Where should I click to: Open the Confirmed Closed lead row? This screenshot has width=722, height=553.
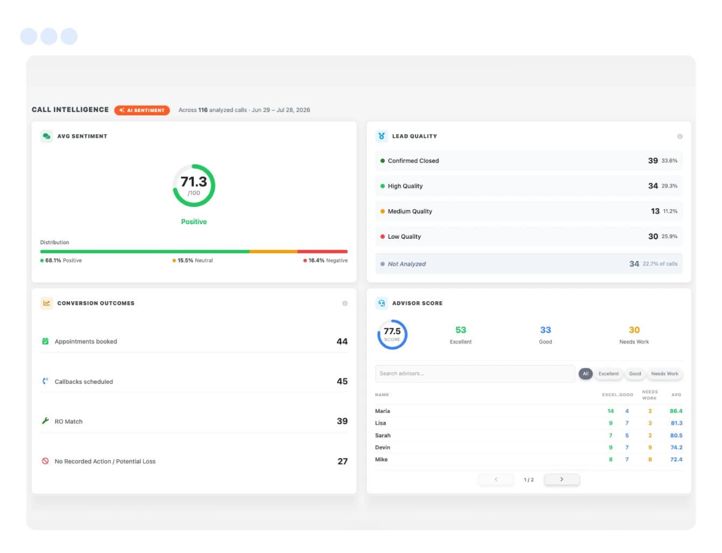click(529, 161)
